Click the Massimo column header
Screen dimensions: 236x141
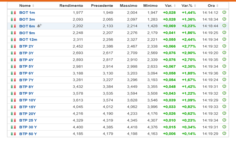click(128, 6)
